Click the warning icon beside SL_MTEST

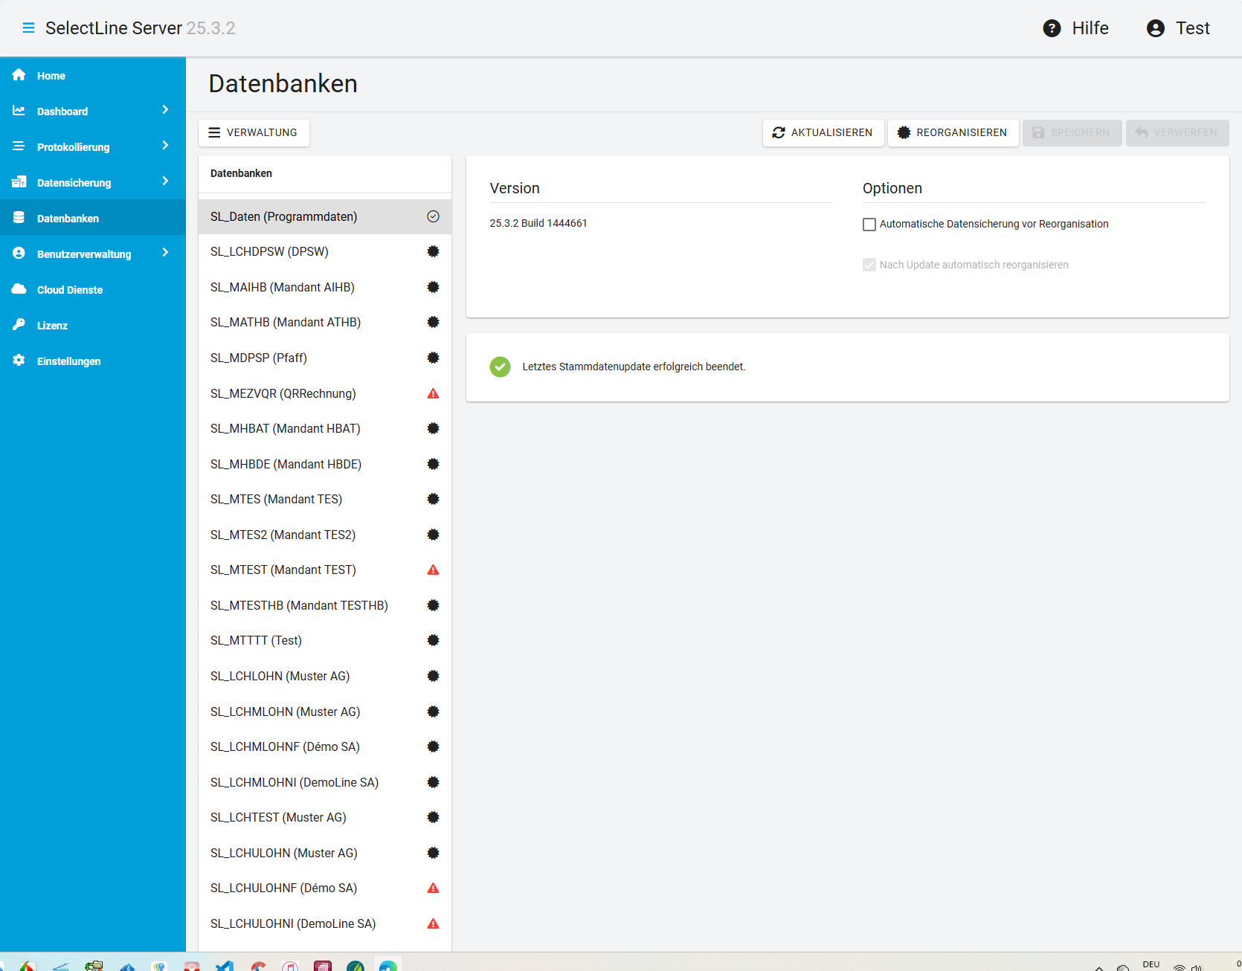point(433,570)
